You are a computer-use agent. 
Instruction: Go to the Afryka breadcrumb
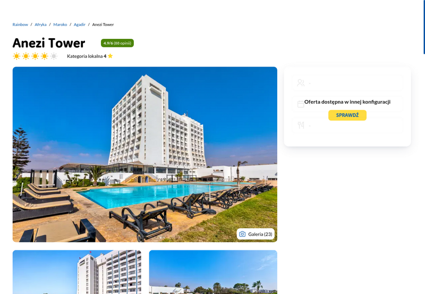point(40,24)
